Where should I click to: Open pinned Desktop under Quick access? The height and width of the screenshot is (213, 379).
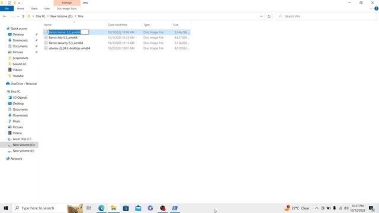18,34
